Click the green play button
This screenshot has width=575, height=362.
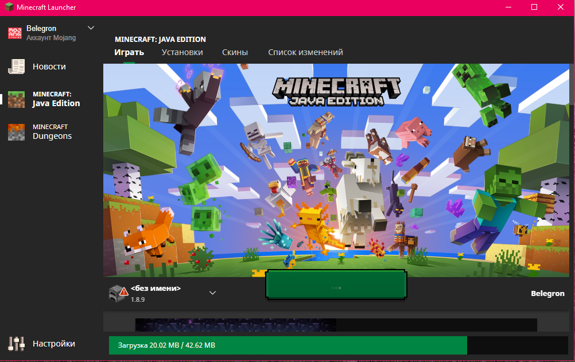pos(336,285)
